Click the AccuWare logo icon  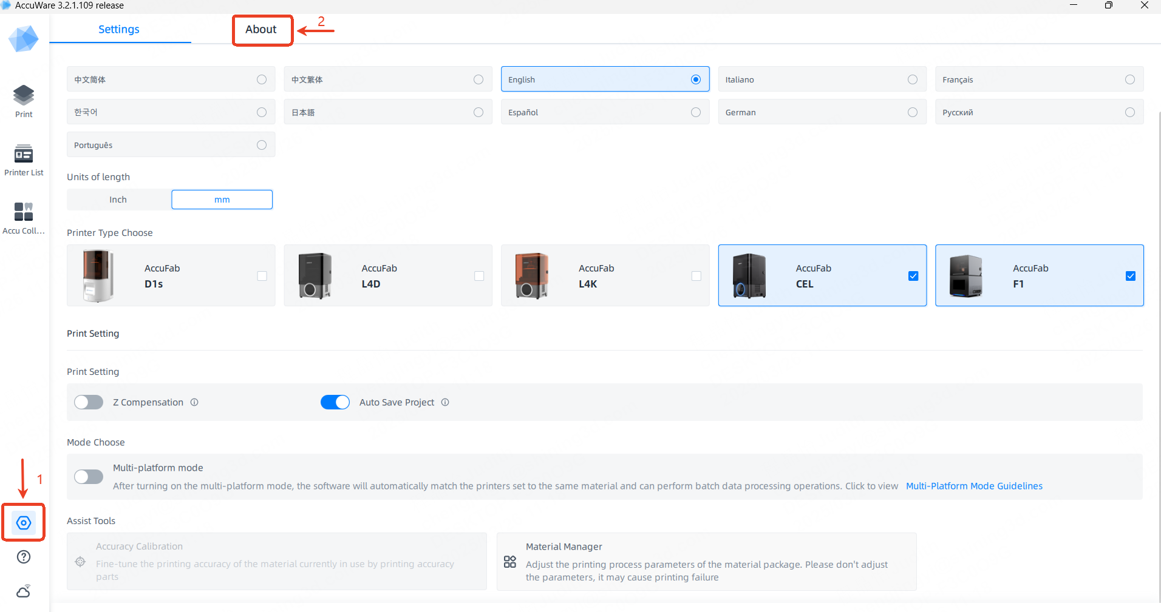[x=24, y=38]
